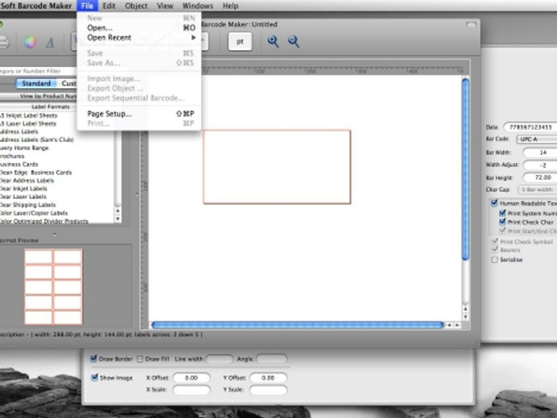
Task: Click the zoom out magnifier icon
Action: (x=293, y=41)
